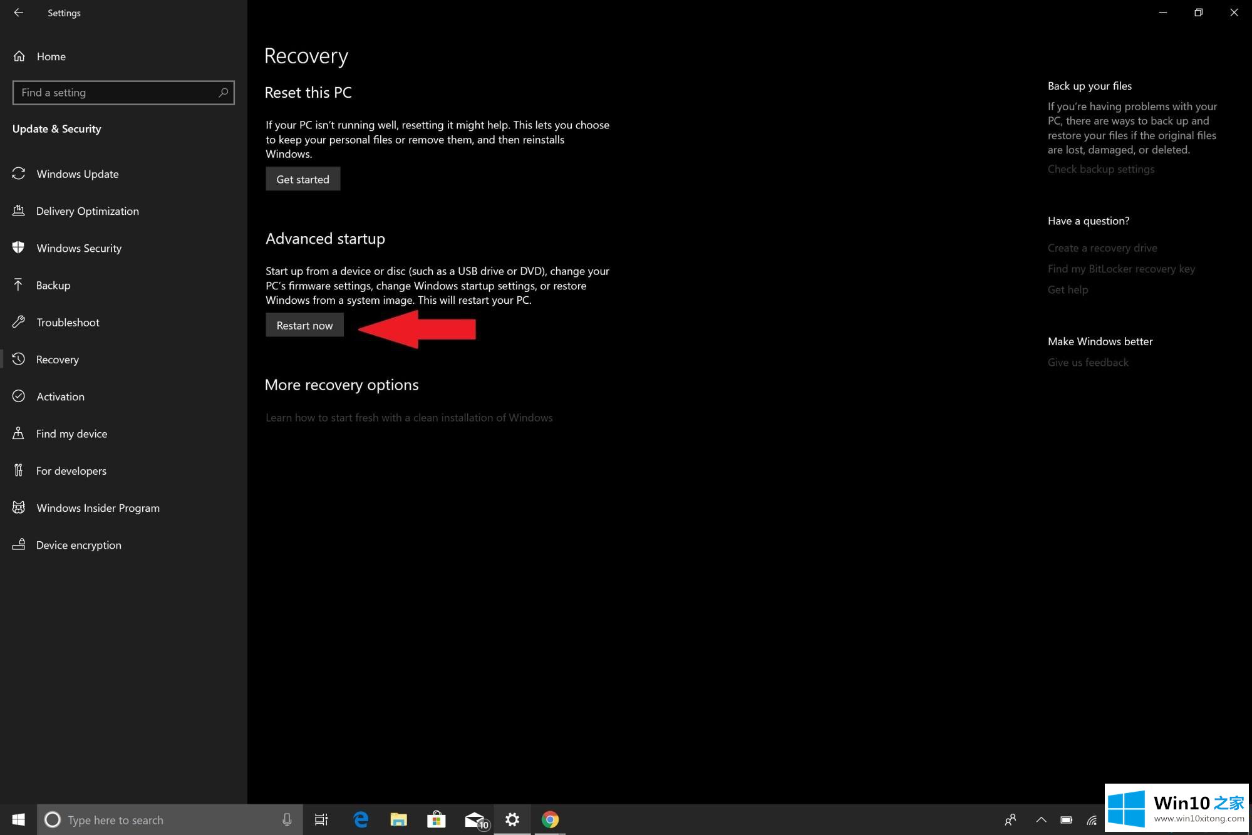Navigate to Home settings menu

tap(50, 56)
